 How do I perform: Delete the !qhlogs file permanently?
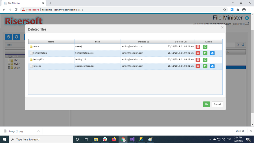(198, 66)
